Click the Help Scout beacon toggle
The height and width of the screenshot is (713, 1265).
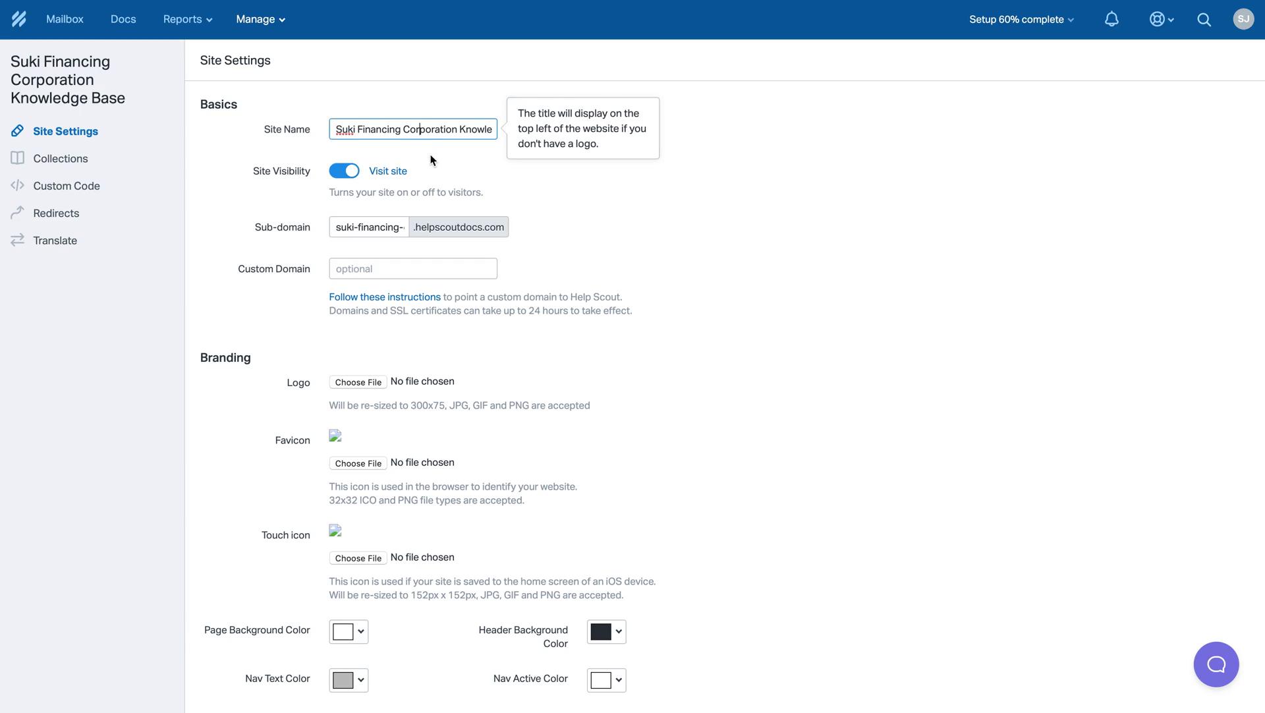click(1216, 664)
